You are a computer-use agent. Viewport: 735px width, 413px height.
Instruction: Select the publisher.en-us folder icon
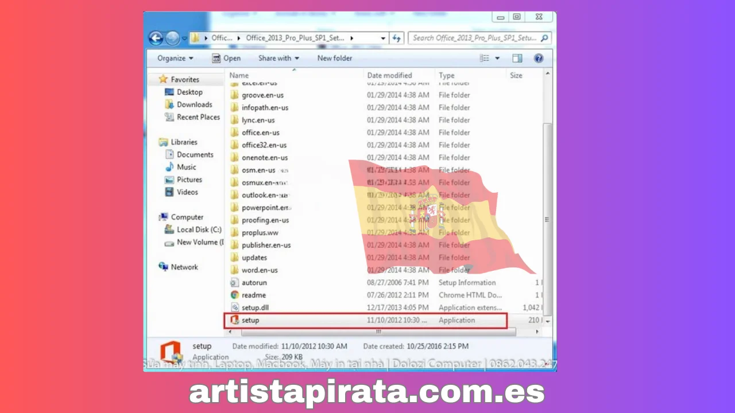234,245
